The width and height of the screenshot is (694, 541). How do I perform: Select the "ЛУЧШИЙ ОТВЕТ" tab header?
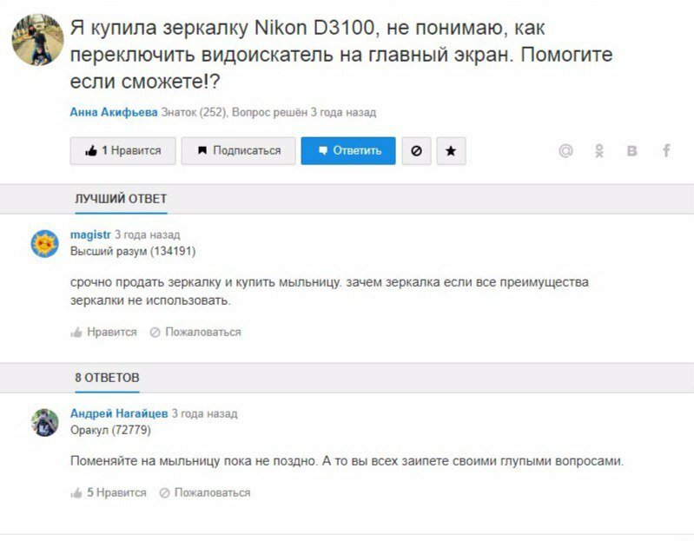pos(121,199)
